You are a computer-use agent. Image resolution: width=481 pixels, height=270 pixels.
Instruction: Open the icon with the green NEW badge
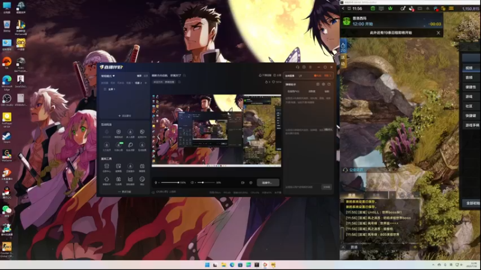click(118, 145)
